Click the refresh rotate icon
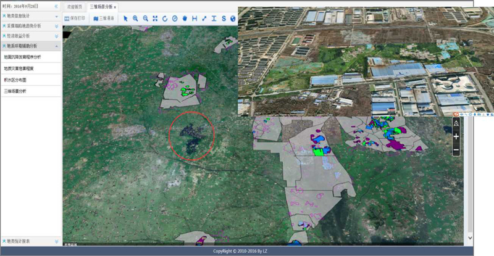The height and width of the screenshot is (256, 494). click(165, 19)
